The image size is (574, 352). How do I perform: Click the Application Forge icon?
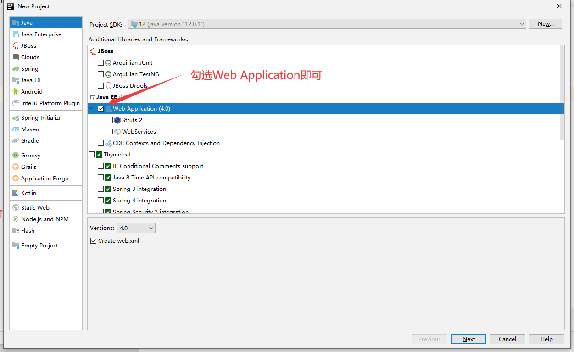pos(16,179)
